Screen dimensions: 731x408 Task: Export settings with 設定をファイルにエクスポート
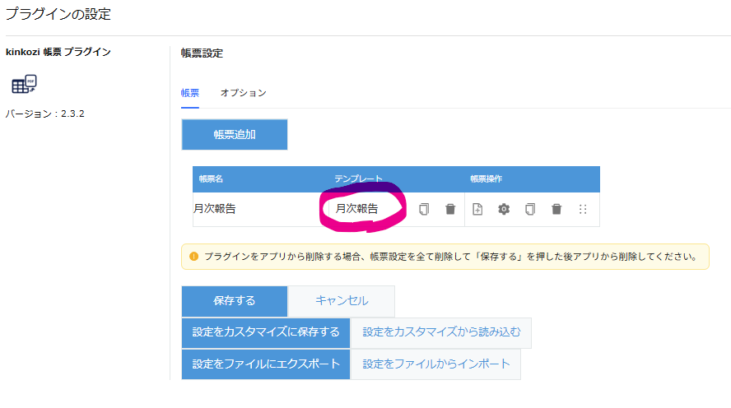[265, 364]
